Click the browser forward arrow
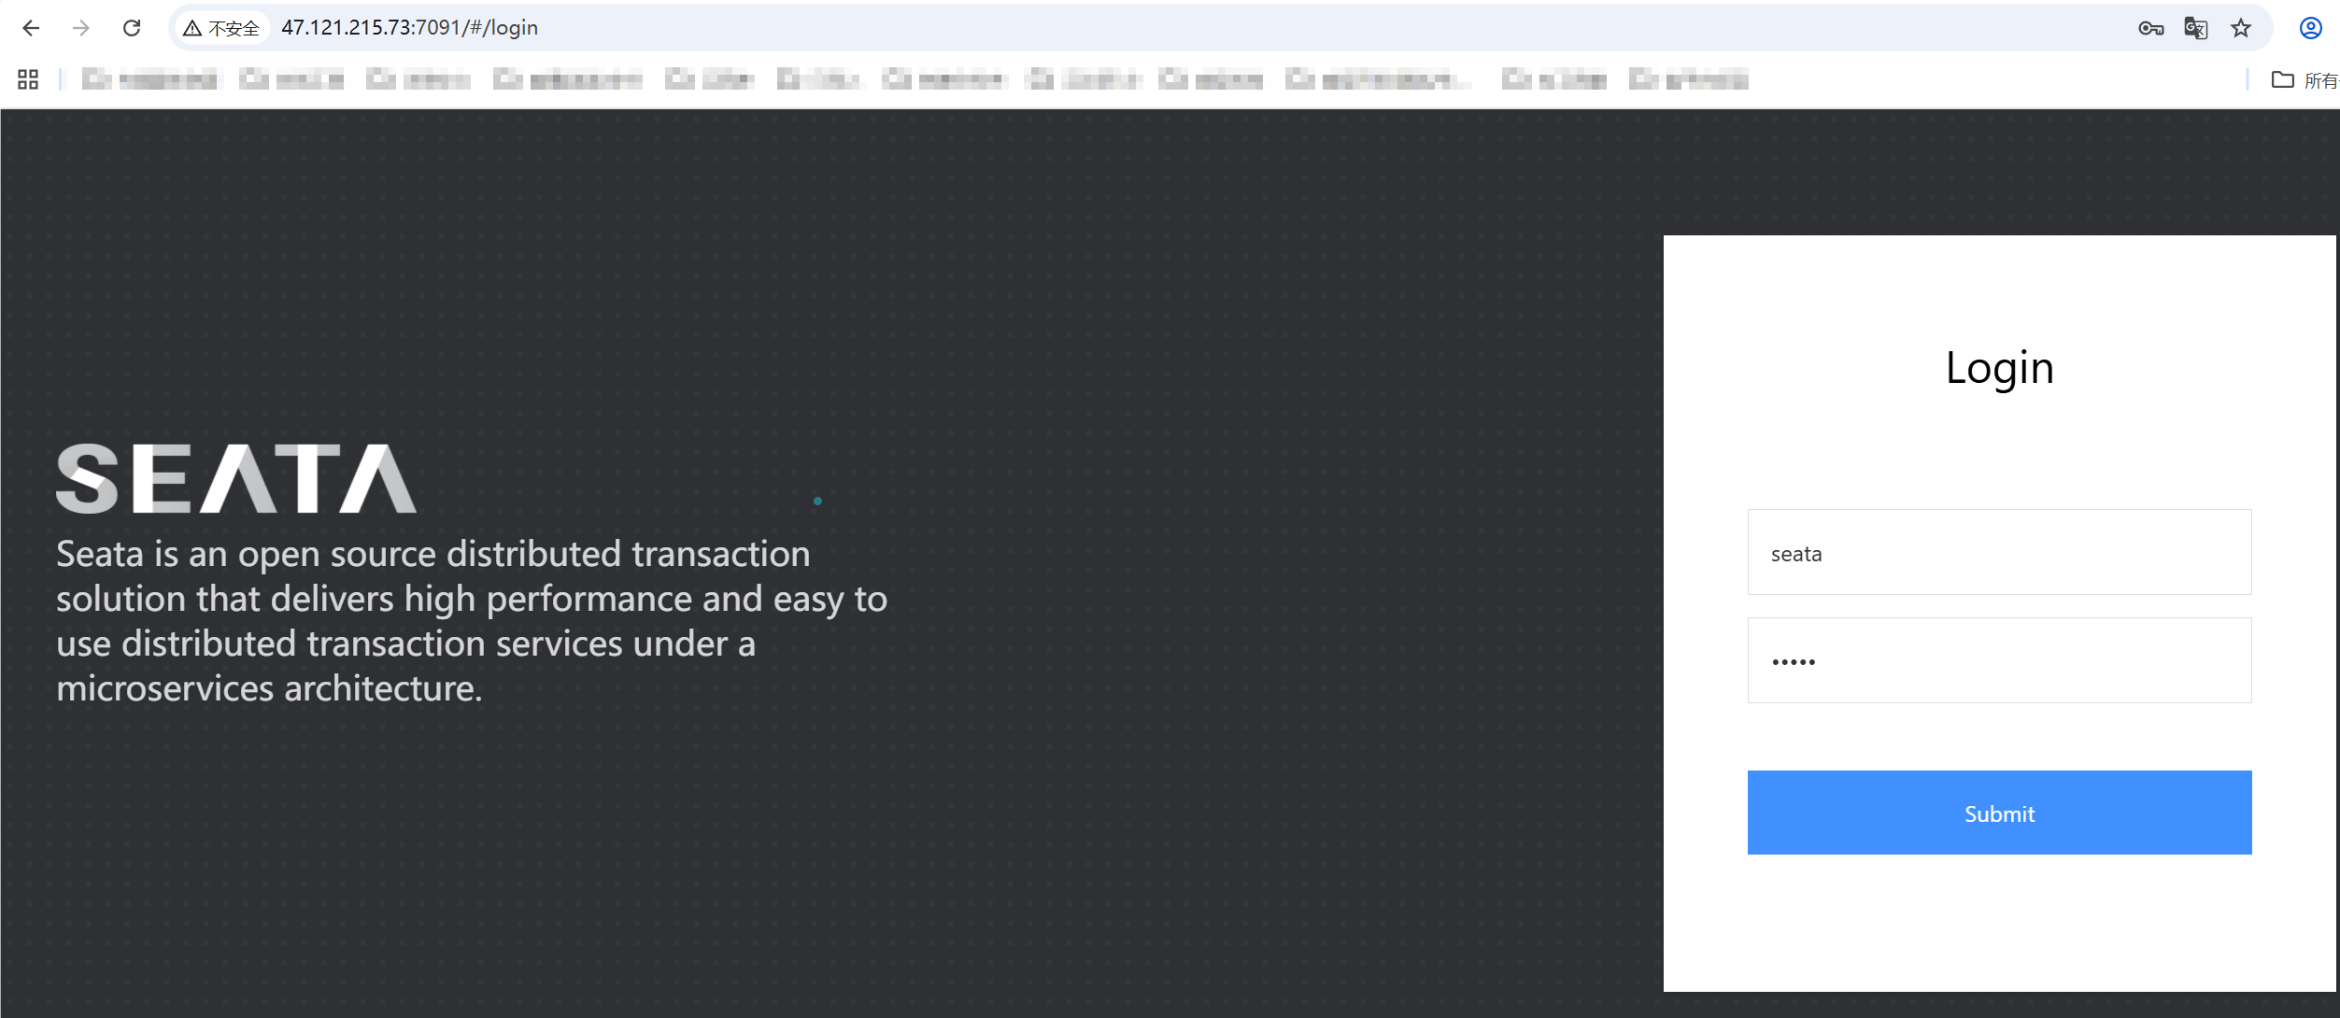Viewport: 2340px width, 1018px height. tap(81, 28)
